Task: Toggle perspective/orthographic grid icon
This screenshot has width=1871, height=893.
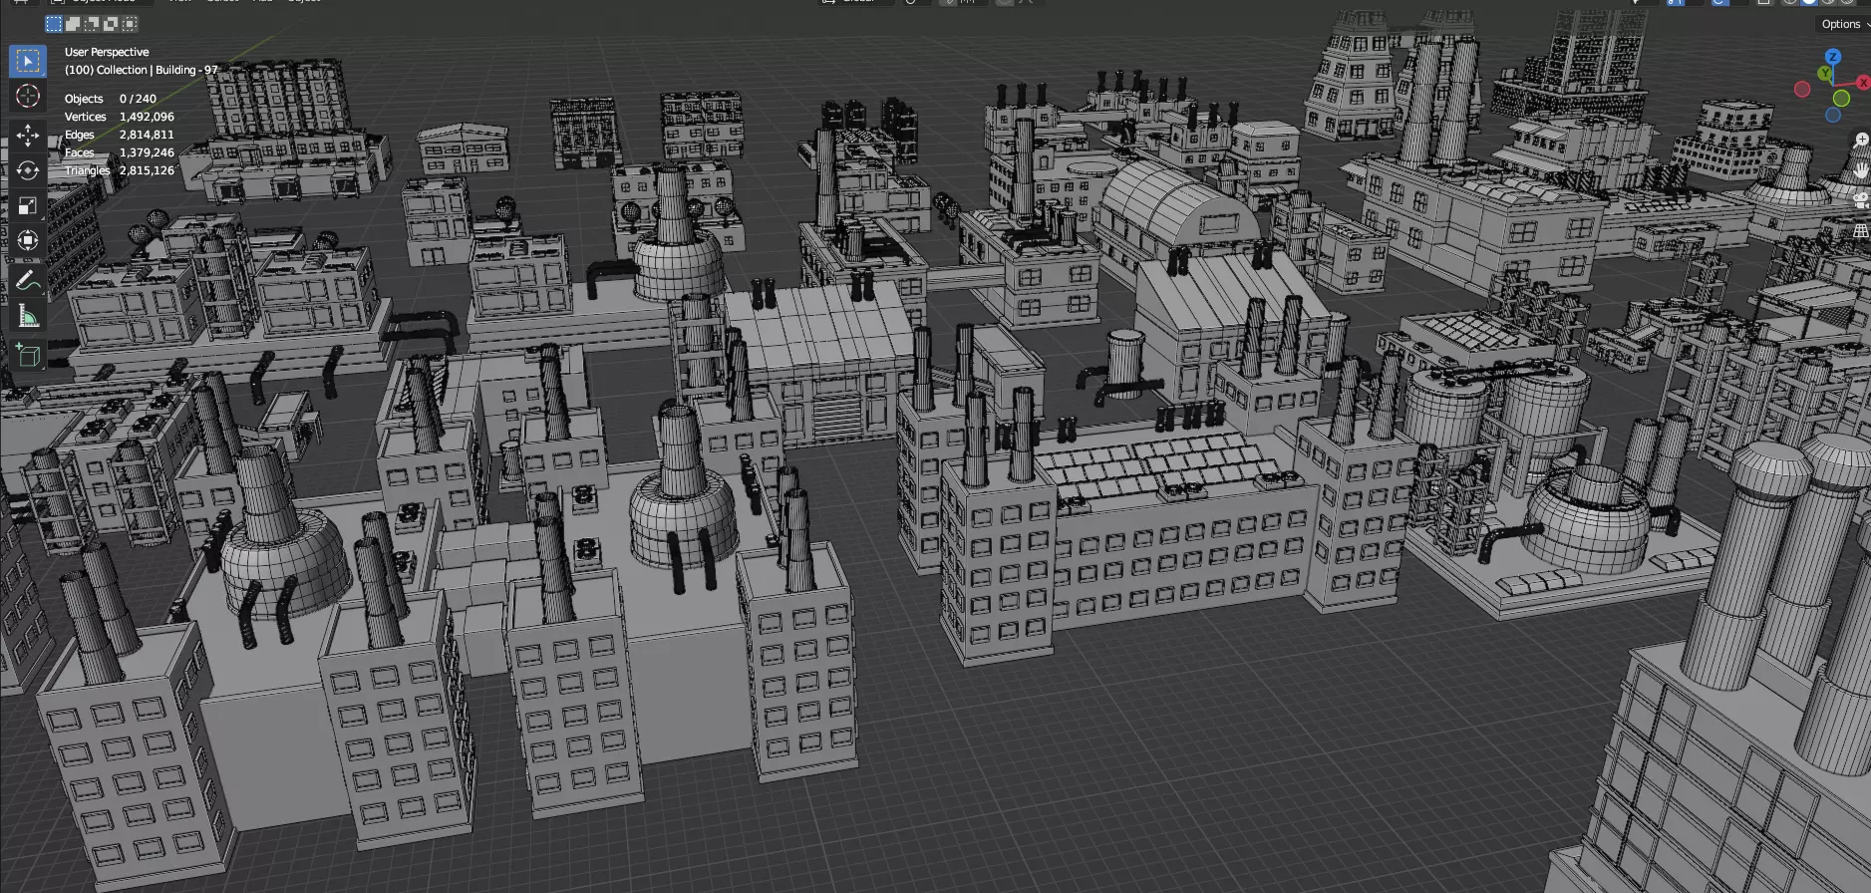Action: click(x=1861, y=231)
